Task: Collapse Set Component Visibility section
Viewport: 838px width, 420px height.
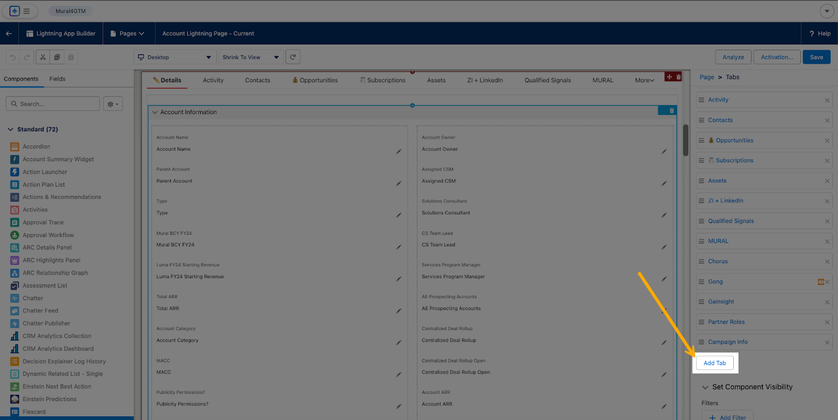Action: (x=705, y=388)
